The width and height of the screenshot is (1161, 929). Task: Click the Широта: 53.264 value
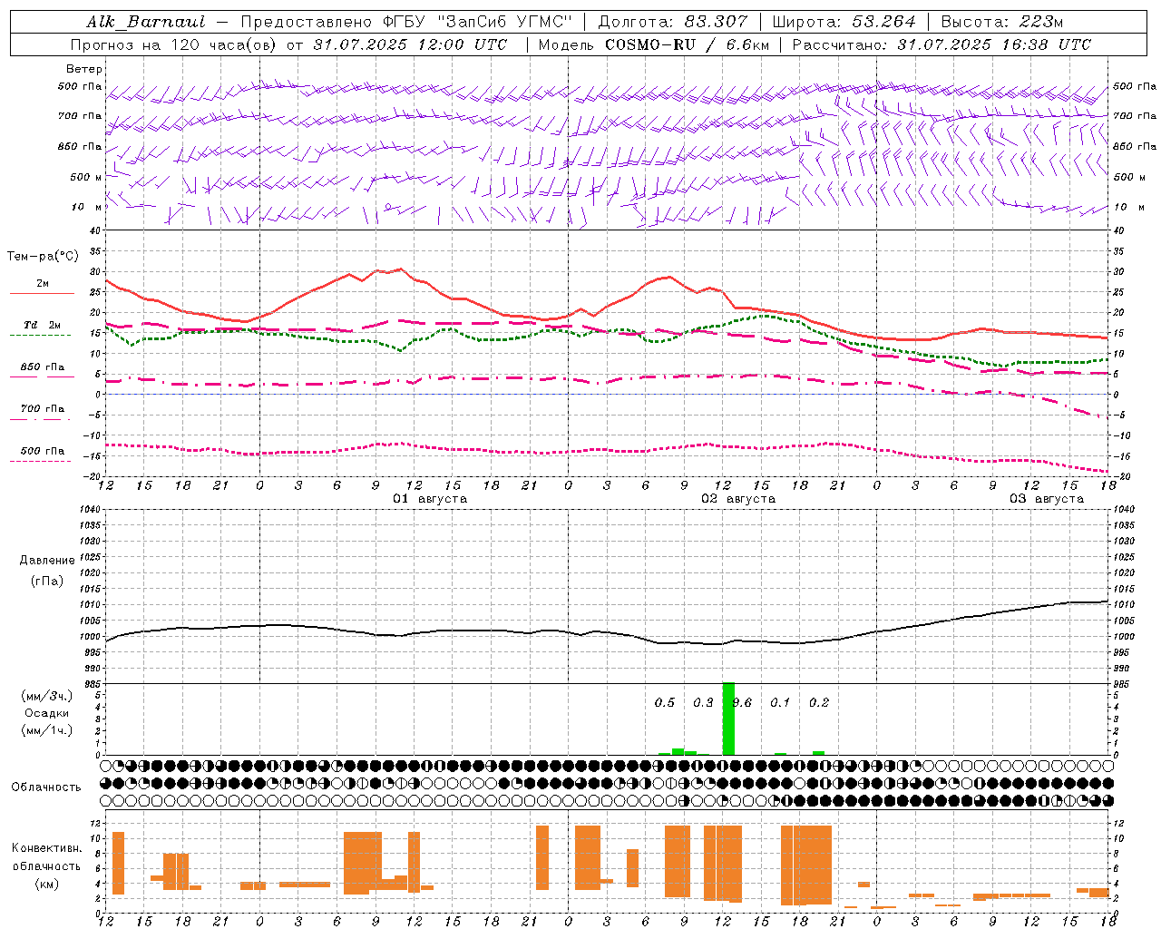pyautogui.click(x=844, y=22)
